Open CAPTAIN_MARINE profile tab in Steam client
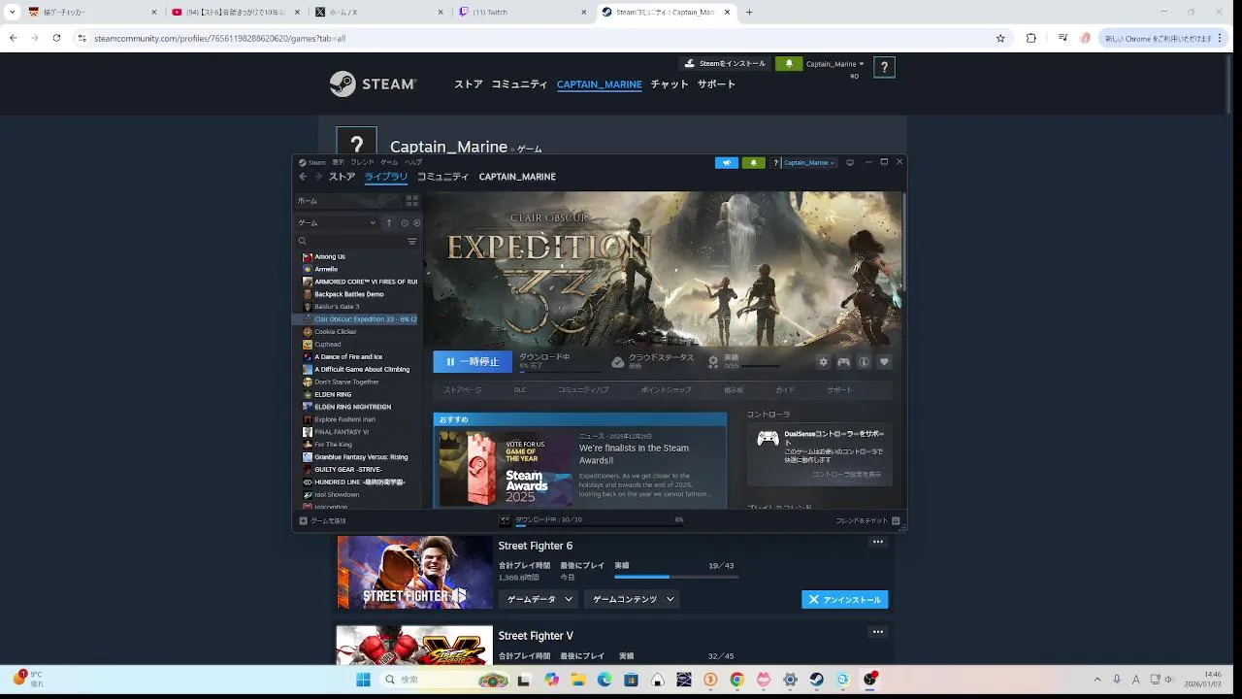 coord(517,177)
